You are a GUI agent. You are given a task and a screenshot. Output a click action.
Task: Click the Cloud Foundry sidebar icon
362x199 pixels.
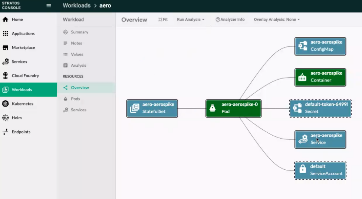5,76
